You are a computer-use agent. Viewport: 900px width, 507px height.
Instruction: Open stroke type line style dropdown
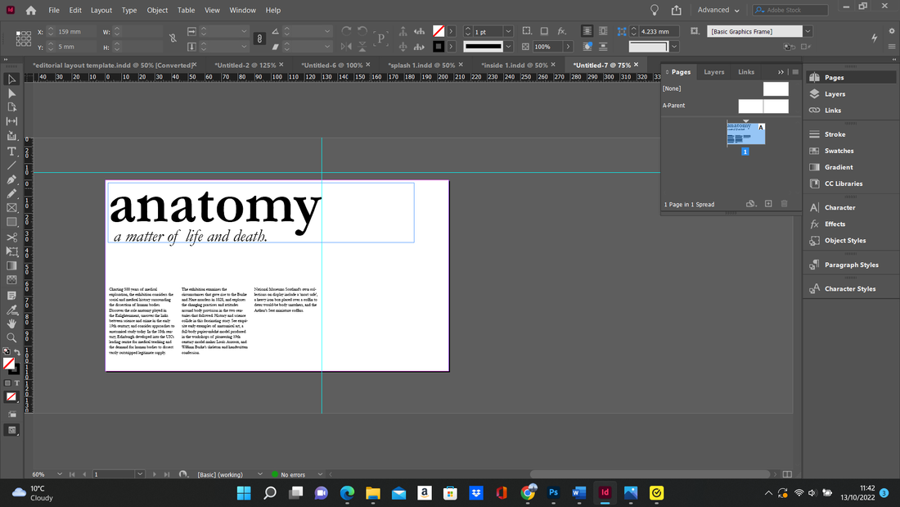coord(508,47)
